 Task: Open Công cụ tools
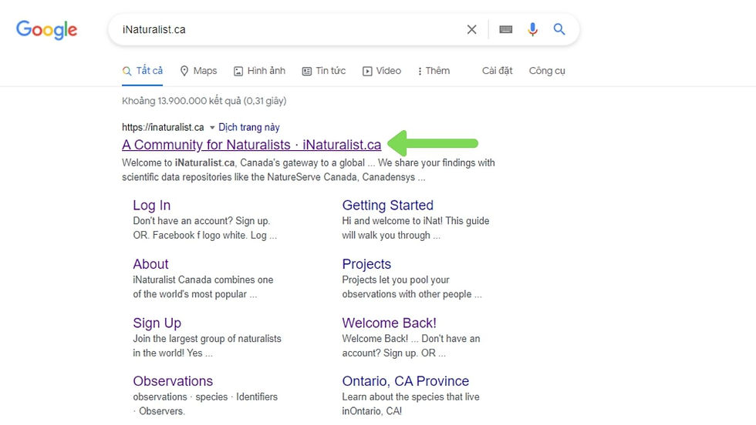[x=547, y=71]
